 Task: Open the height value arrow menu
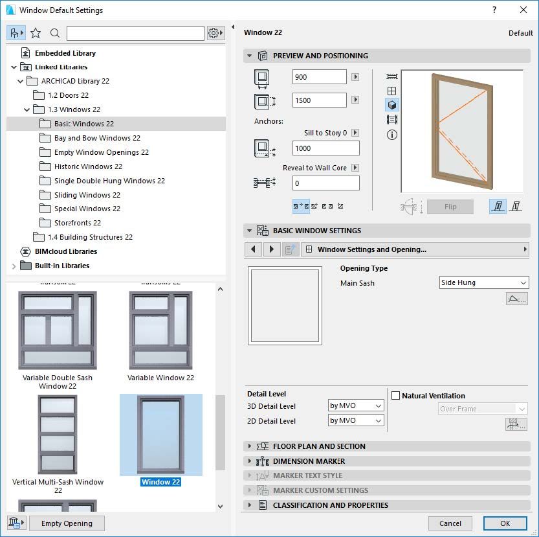(355, 100)
